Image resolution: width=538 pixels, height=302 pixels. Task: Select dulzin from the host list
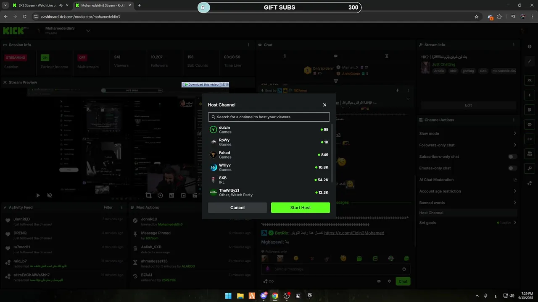269,130
